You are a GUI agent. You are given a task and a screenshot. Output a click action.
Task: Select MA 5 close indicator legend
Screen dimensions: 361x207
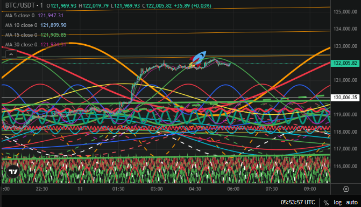[x=34, y=16]
